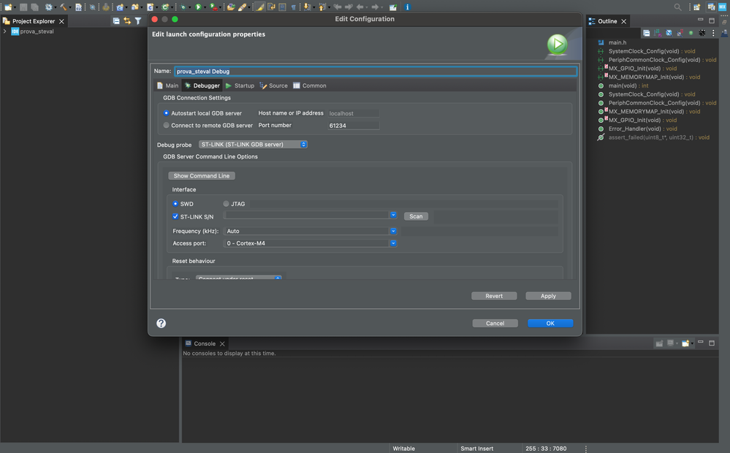Click the Project Explorer filter funnel icon
Screen dimensions: 730x453
137,21
